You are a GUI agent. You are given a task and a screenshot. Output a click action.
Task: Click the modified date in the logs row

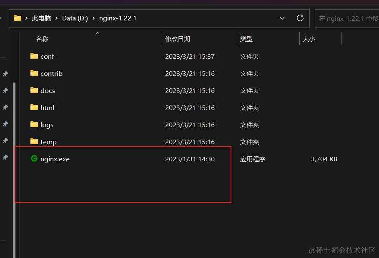[190, 125]
